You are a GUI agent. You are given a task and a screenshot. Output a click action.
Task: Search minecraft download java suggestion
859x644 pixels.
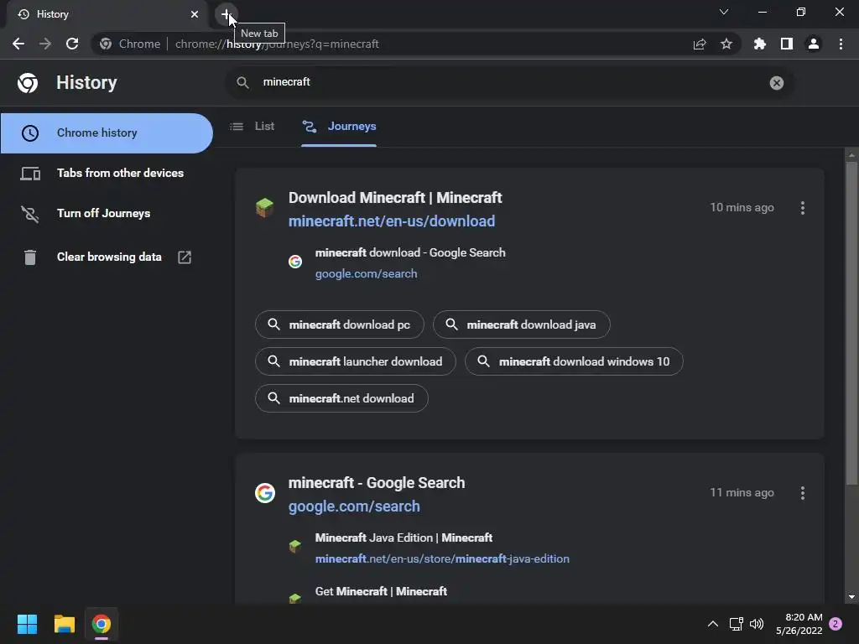point(522,325)
